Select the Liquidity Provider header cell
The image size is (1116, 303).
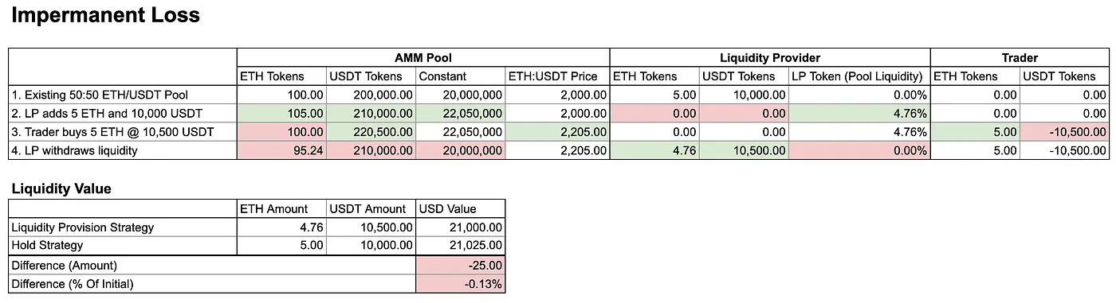pyautogui.click(x=770, y=58)
